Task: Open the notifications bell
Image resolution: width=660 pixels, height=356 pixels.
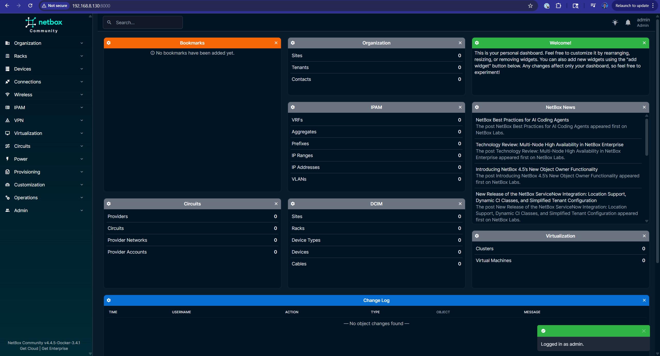Action: tap(628, 22)
